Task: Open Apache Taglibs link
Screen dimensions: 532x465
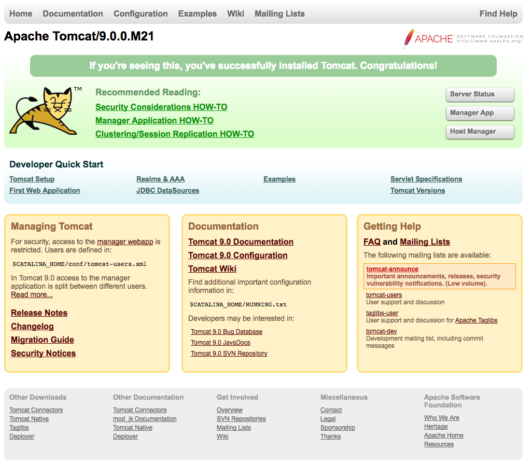Action: coord(476,320)
